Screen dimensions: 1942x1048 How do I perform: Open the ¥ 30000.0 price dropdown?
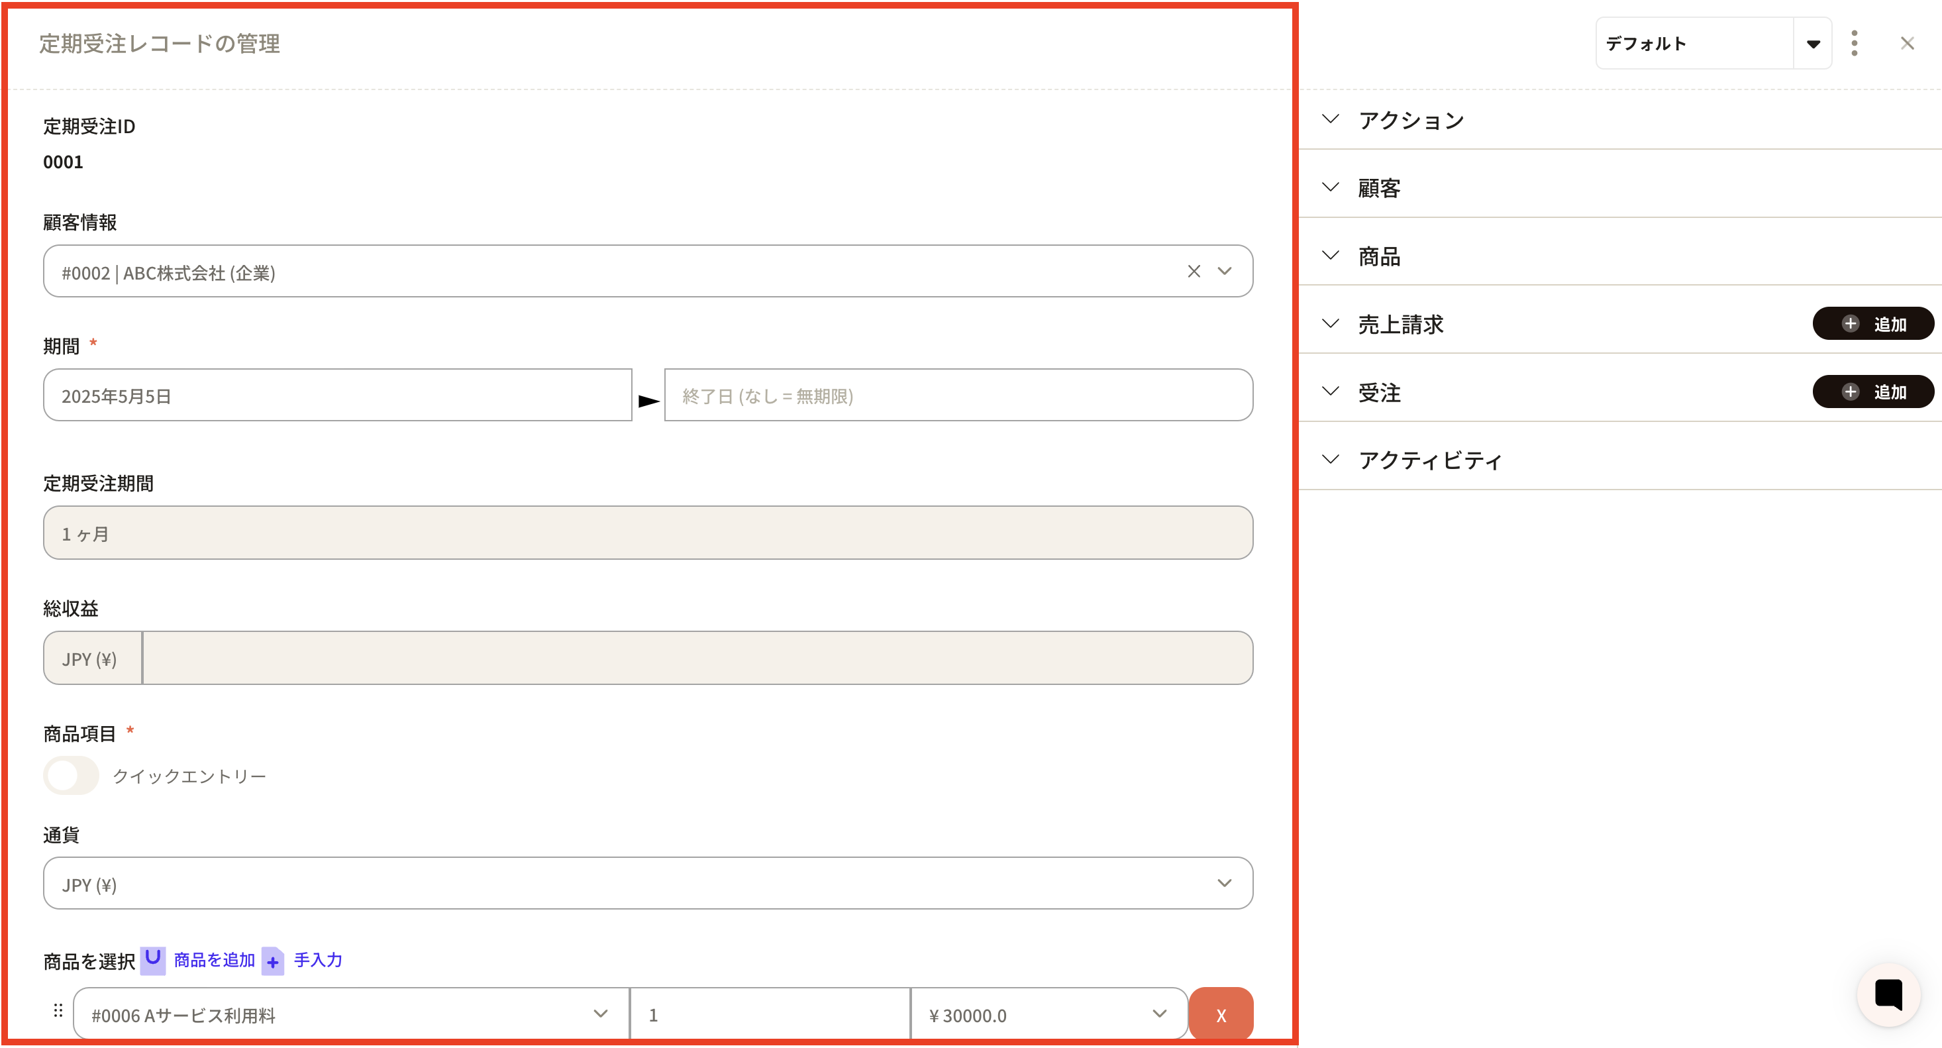(1048, 1014)
